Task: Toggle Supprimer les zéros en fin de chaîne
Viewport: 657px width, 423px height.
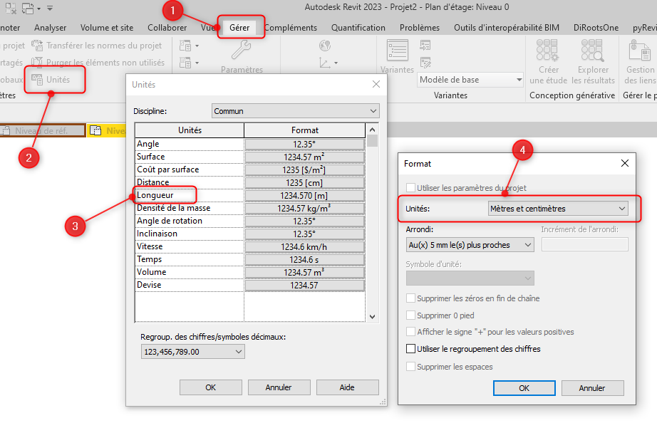Action: click(410, 298)
